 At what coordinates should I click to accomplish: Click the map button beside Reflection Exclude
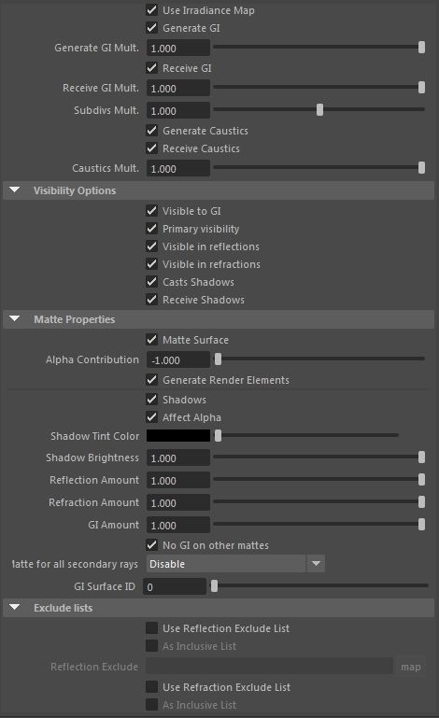click(411, 667)
